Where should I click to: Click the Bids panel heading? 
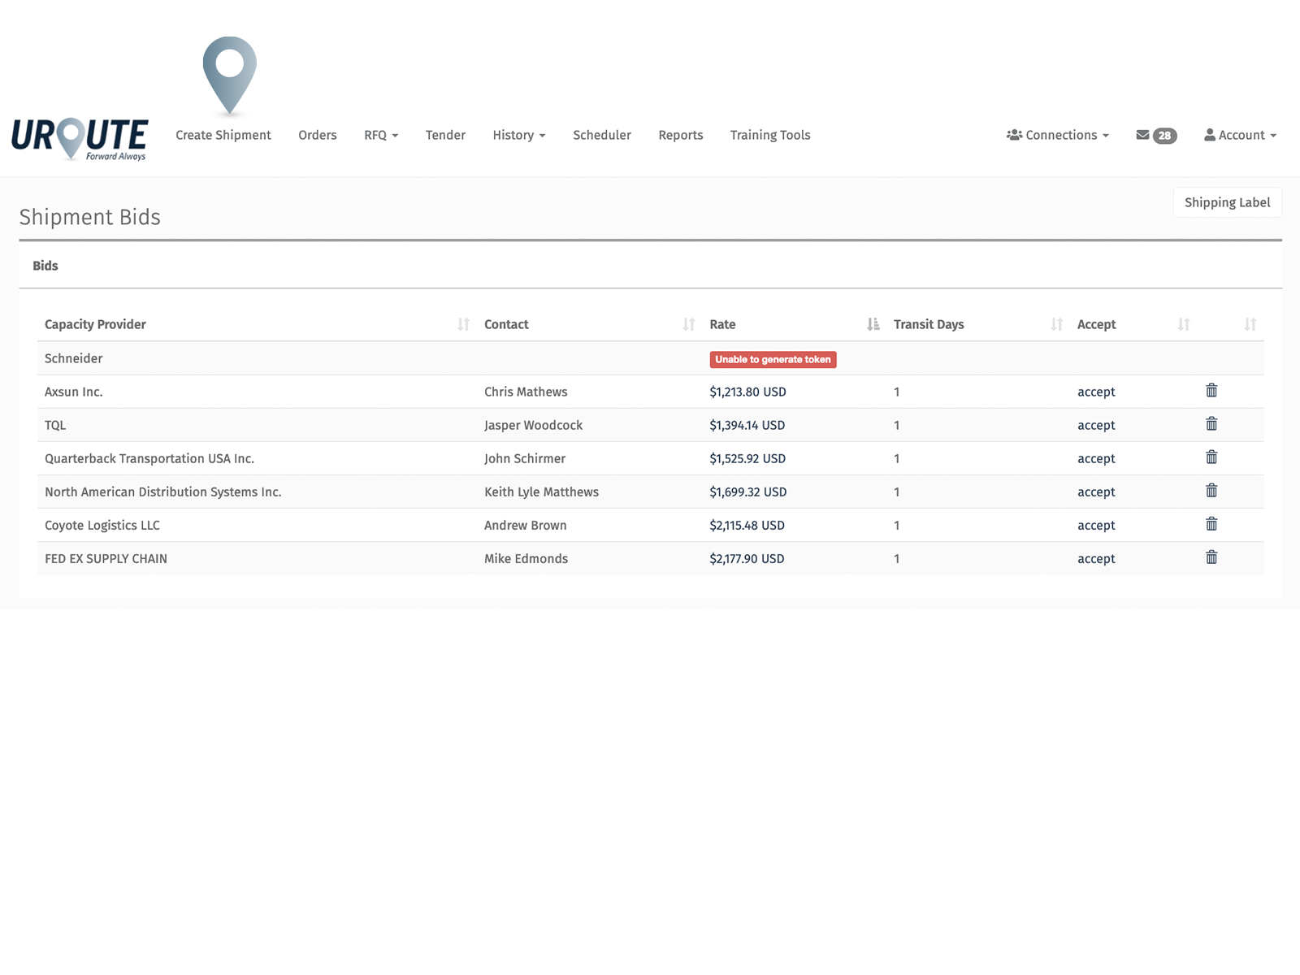(x=45, y=266)
